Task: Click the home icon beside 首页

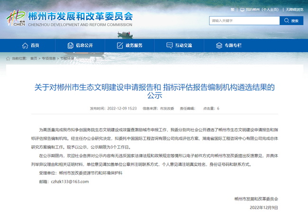Action: coord(25,45)
